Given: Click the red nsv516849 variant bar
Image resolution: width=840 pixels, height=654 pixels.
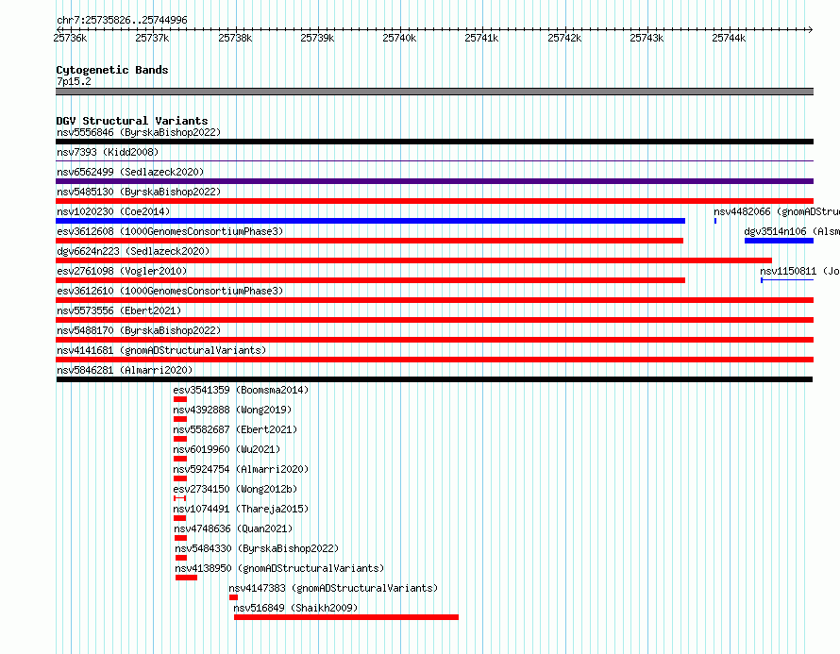Looking at the screenshot, I should pyautogui.click(x=346, y=617).
